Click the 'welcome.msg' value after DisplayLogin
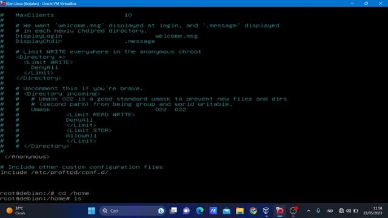388x218 pixels. coord(176,36)
